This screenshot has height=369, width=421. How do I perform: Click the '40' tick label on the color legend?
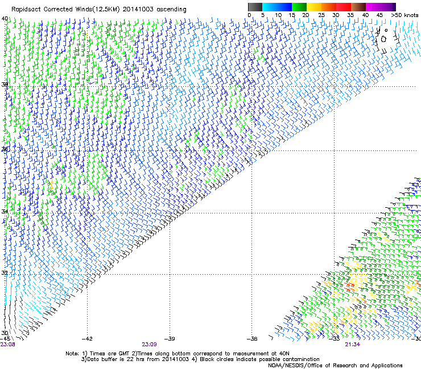(x=365, y=15)
